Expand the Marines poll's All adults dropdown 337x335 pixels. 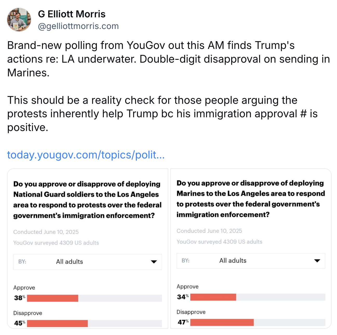point(251,261)
